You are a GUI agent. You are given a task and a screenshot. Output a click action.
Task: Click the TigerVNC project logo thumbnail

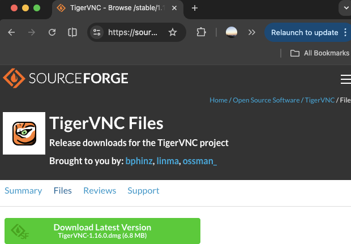click(24, 133)
